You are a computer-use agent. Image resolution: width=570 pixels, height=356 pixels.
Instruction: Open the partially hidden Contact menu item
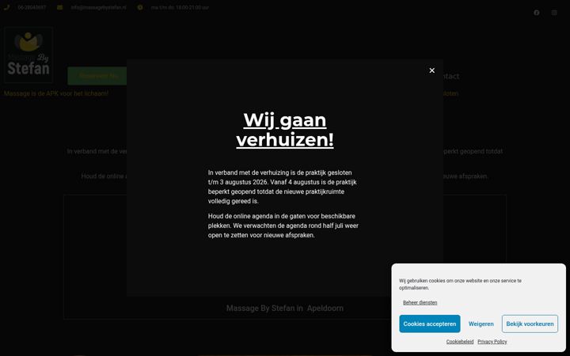[450, 76]
